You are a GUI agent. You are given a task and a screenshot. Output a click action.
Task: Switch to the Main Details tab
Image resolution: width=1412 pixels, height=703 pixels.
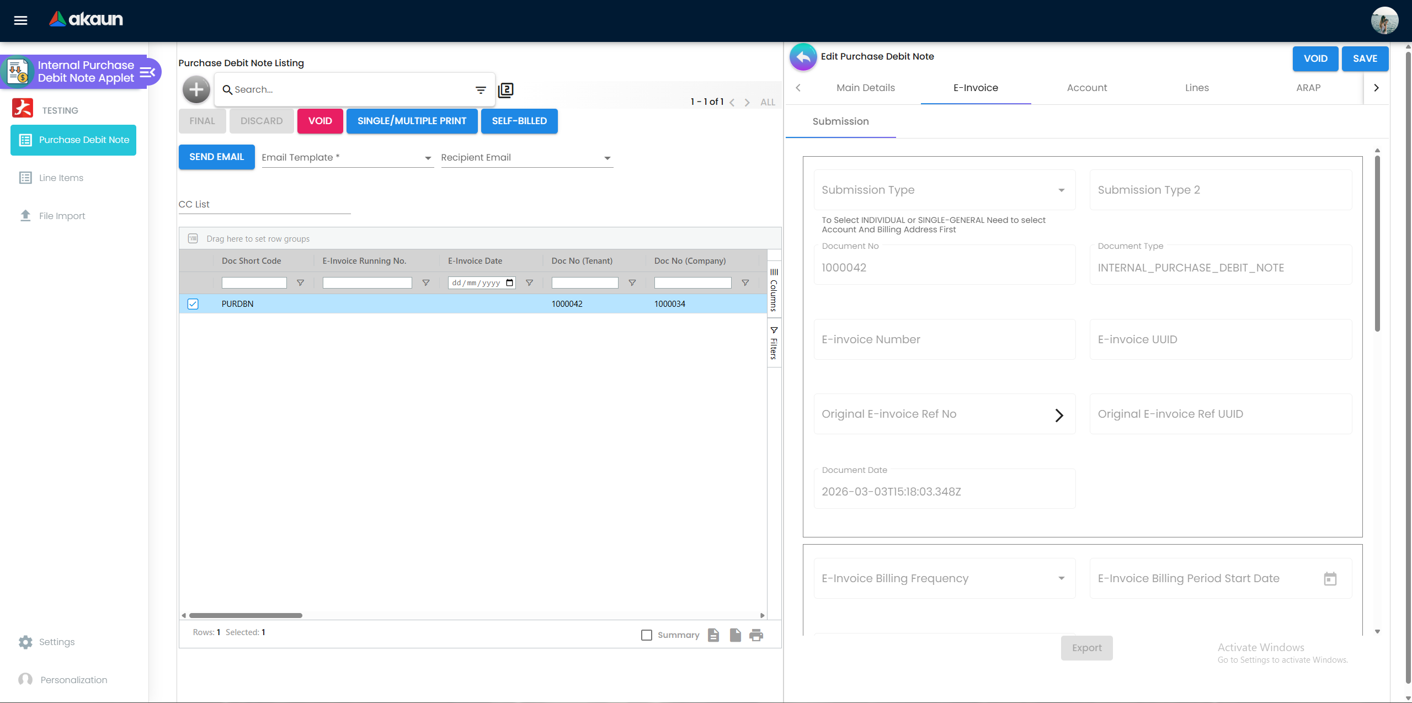[x=865, y=88]
